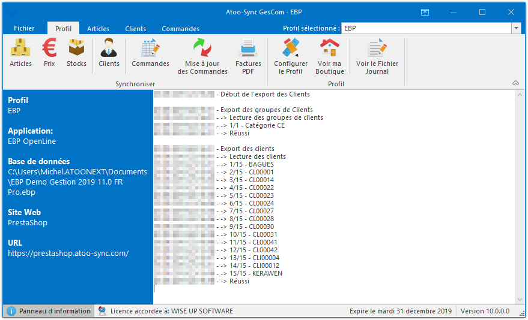The image size is (528, 320).
Task: Click the Version 10.0.0.0 status text
Action: (485, 311)
